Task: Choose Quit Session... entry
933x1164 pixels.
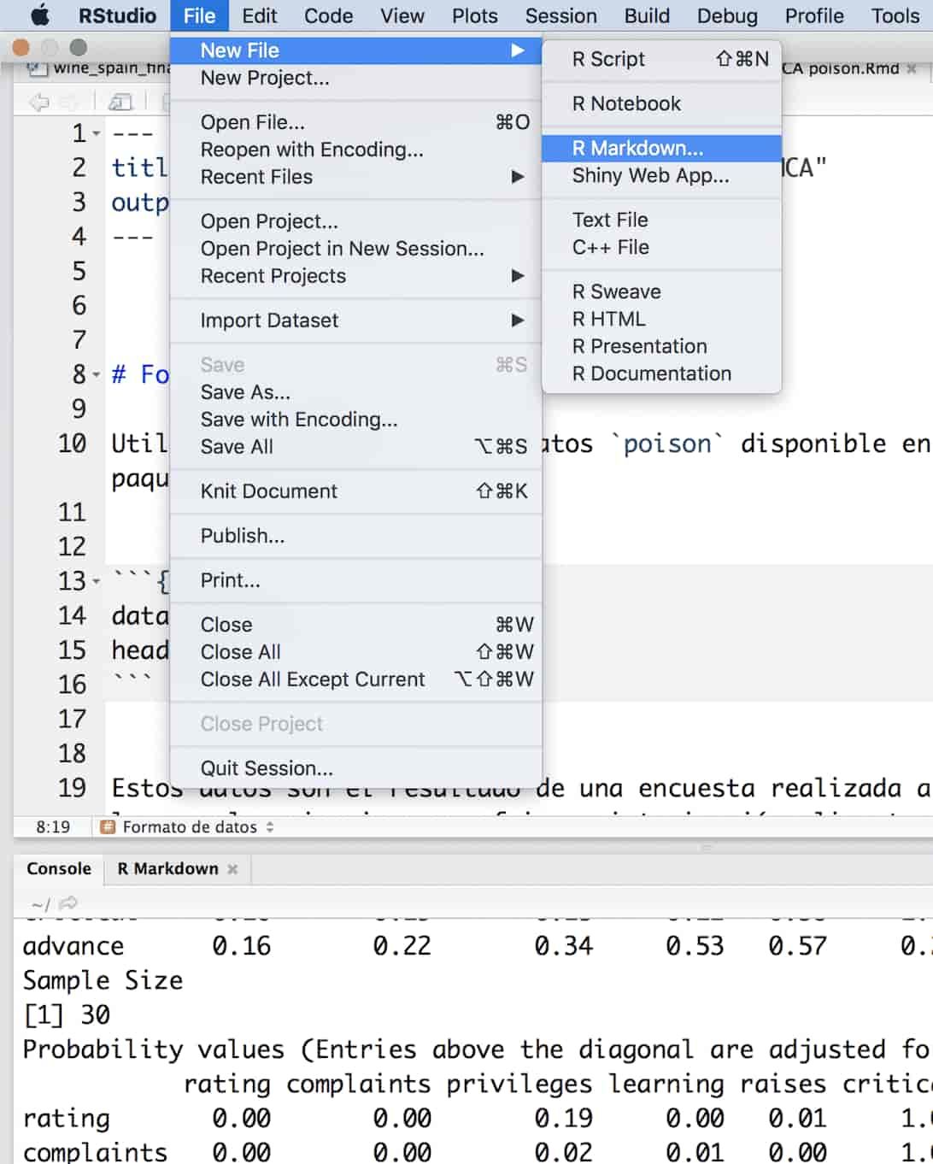Action: pos(356,768)
